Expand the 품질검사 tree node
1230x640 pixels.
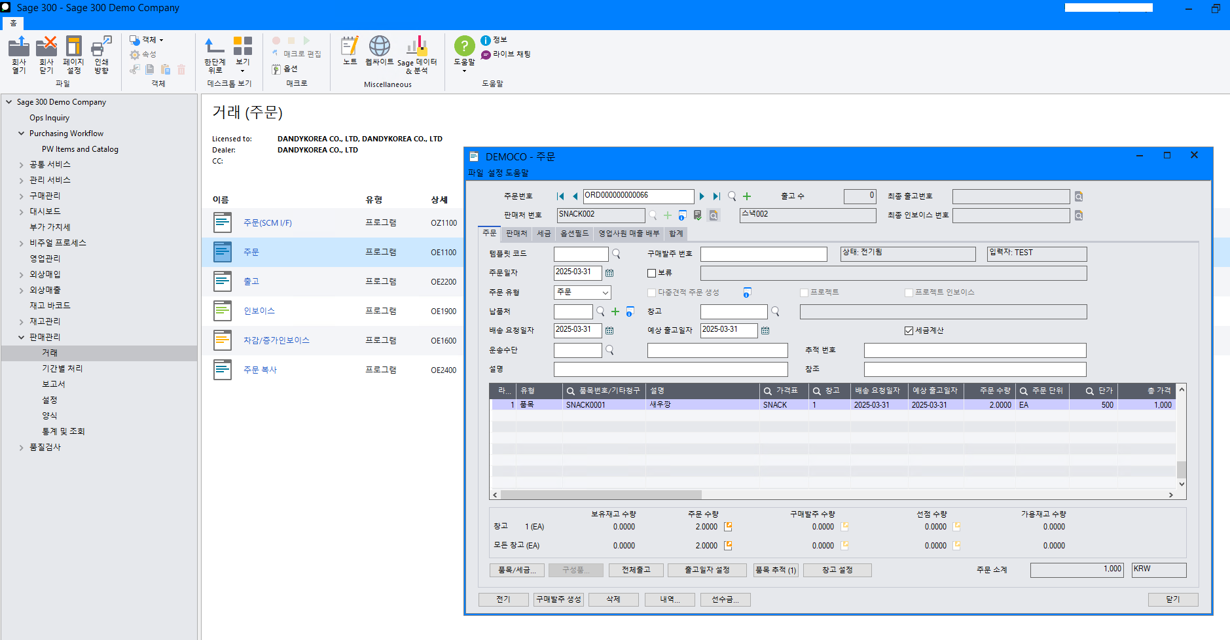(x=21, y=448)
